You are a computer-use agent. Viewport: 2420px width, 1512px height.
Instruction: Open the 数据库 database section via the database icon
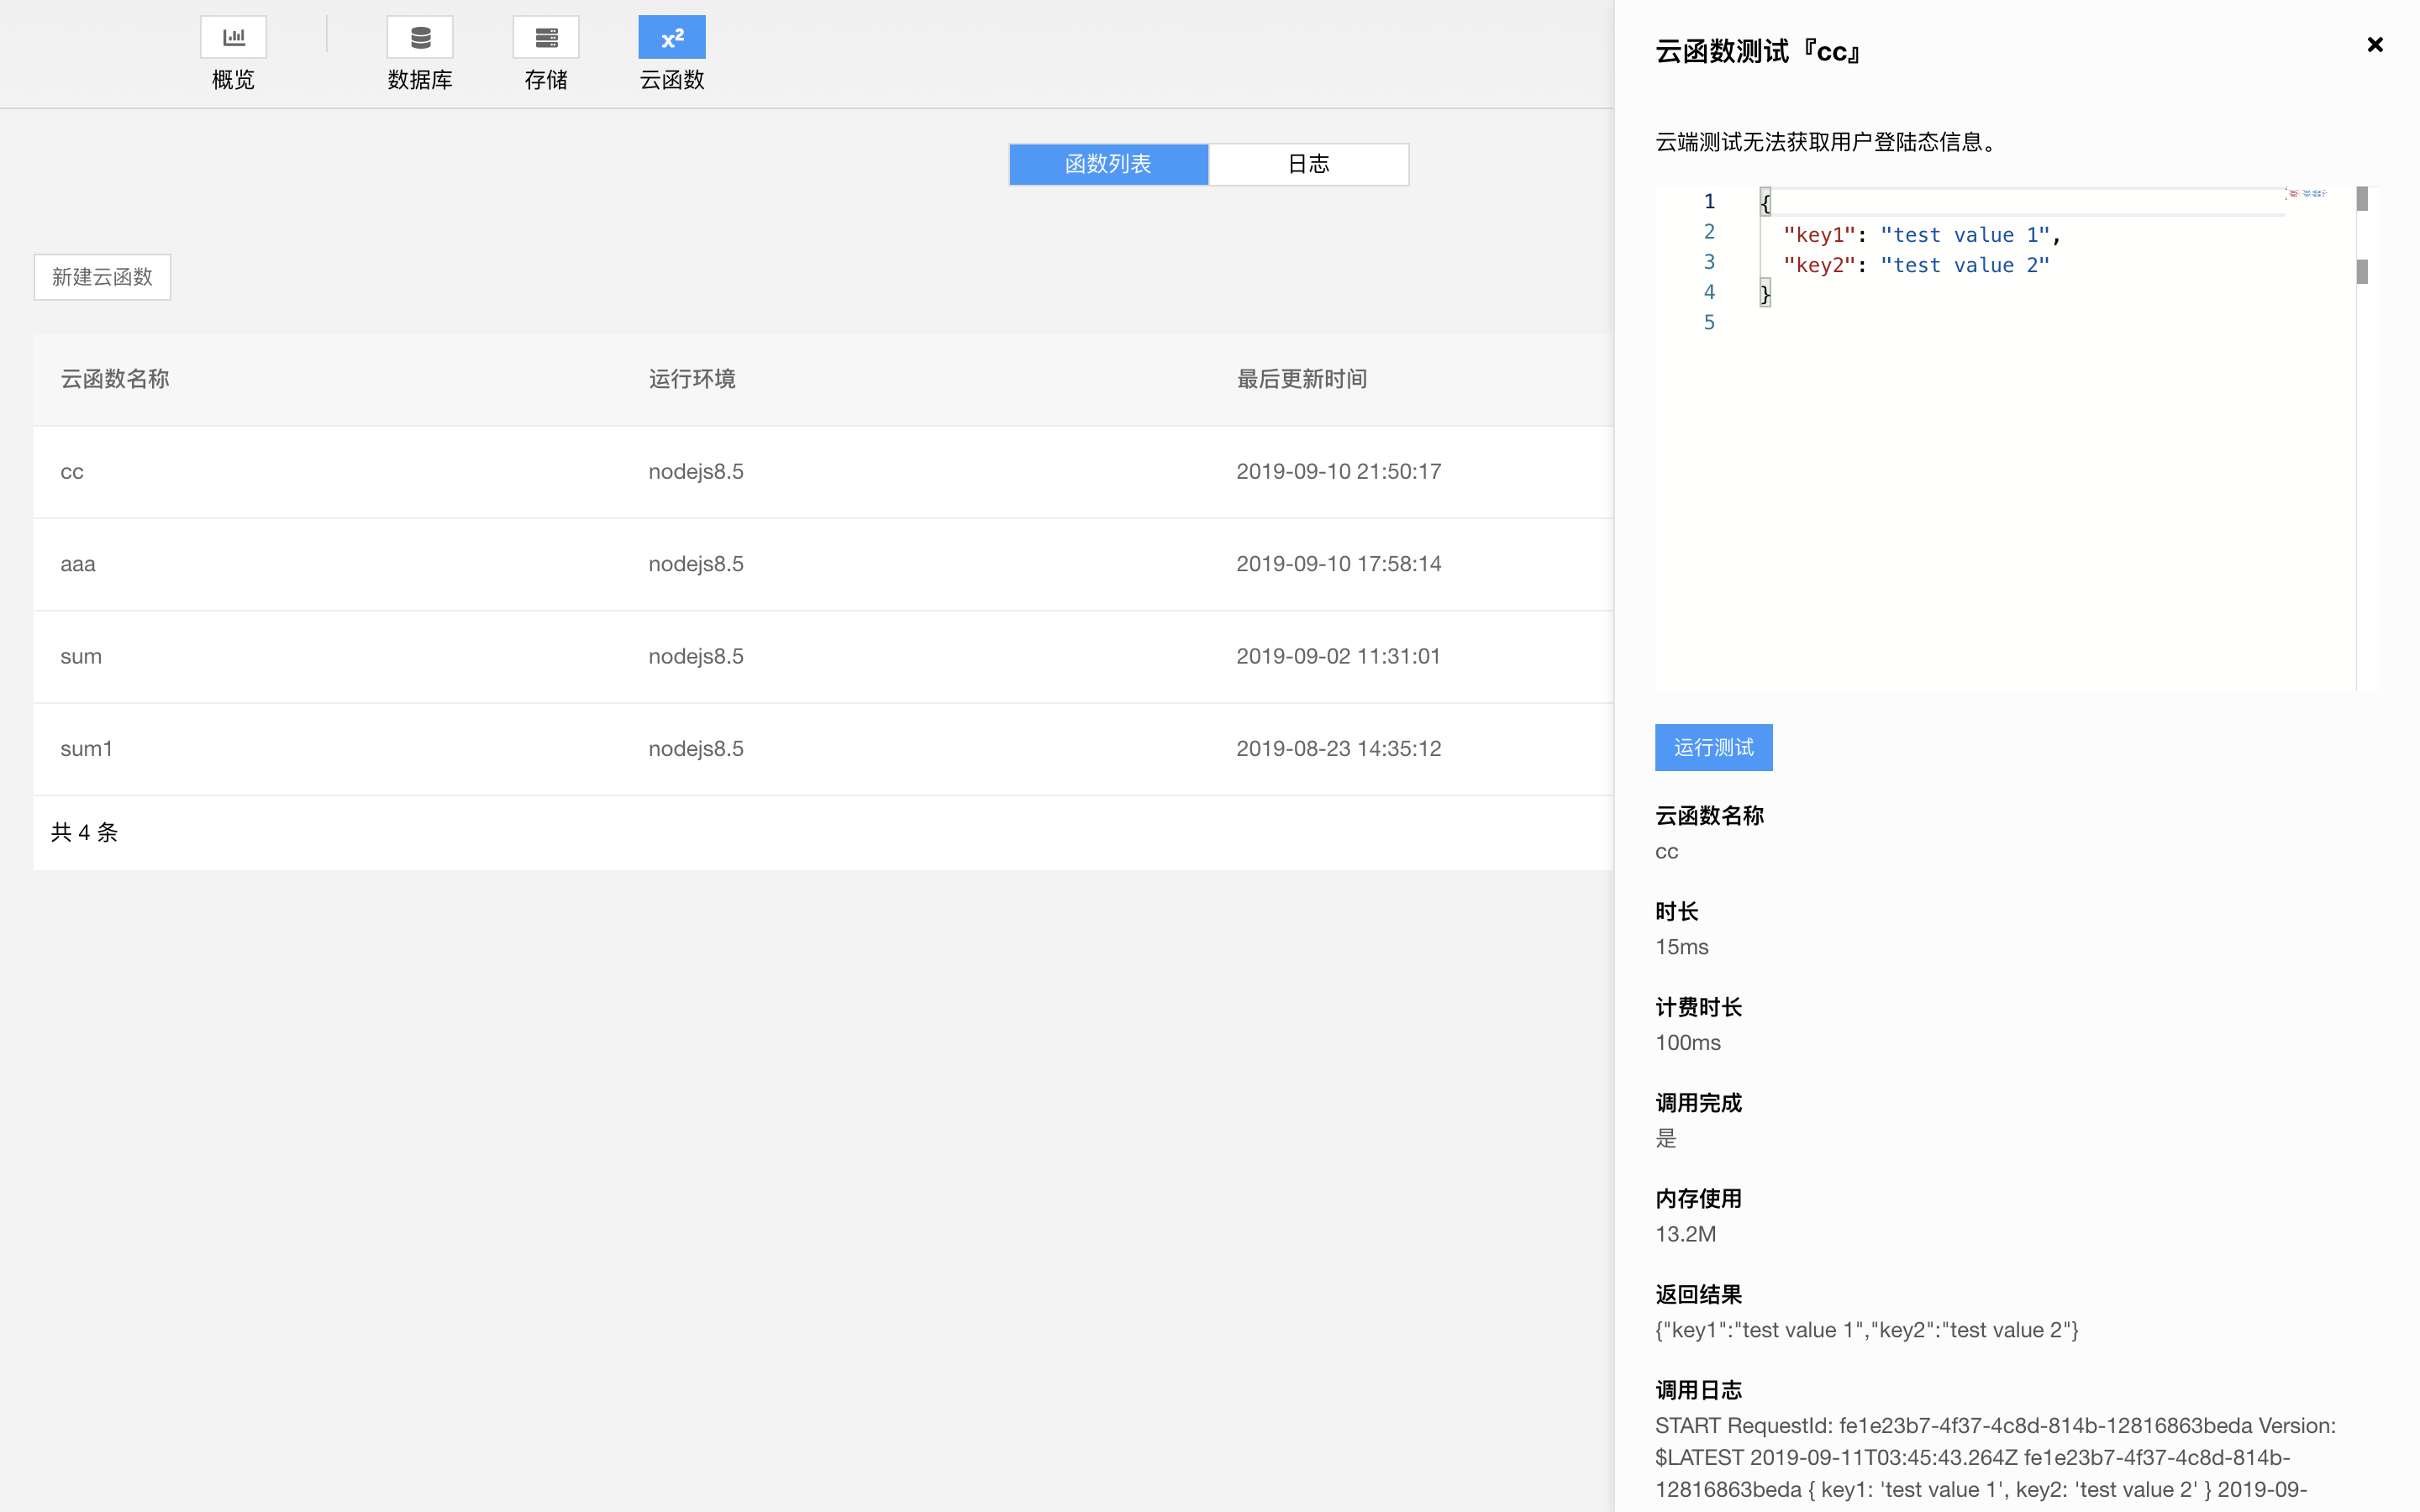420,36
